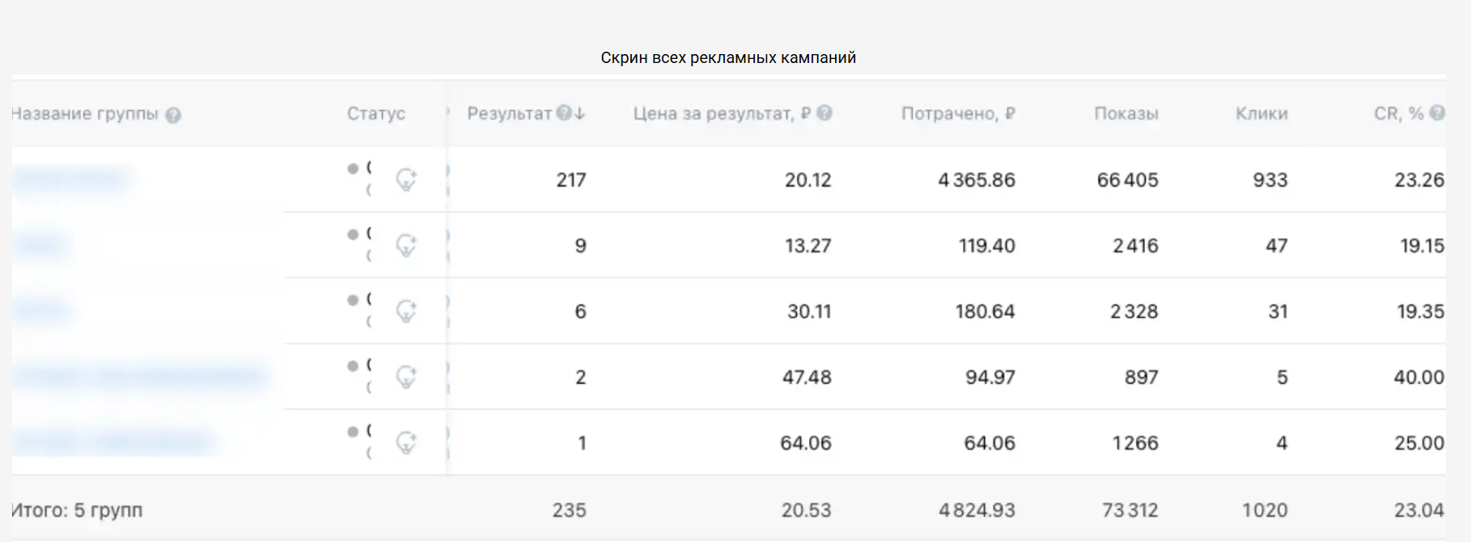Viewport: 1471px width, 542px height.
Task: Click spent amount 4 365.86
Action: point(977,180)
